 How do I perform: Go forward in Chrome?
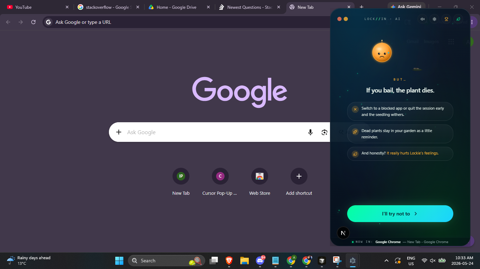point(21,22)
